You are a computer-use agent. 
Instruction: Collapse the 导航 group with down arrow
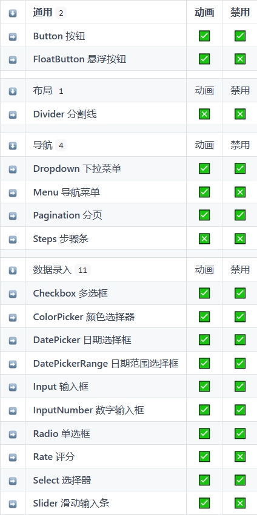pos(13,146)
